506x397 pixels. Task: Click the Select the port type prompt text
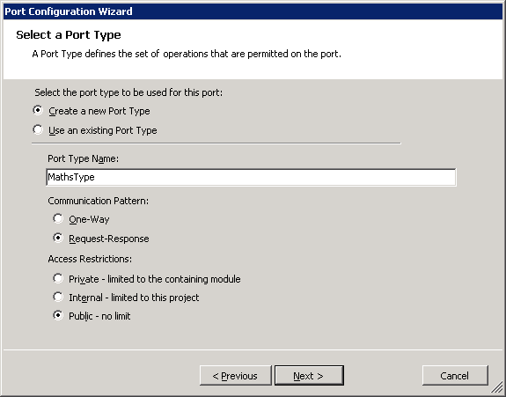point(128,92)
